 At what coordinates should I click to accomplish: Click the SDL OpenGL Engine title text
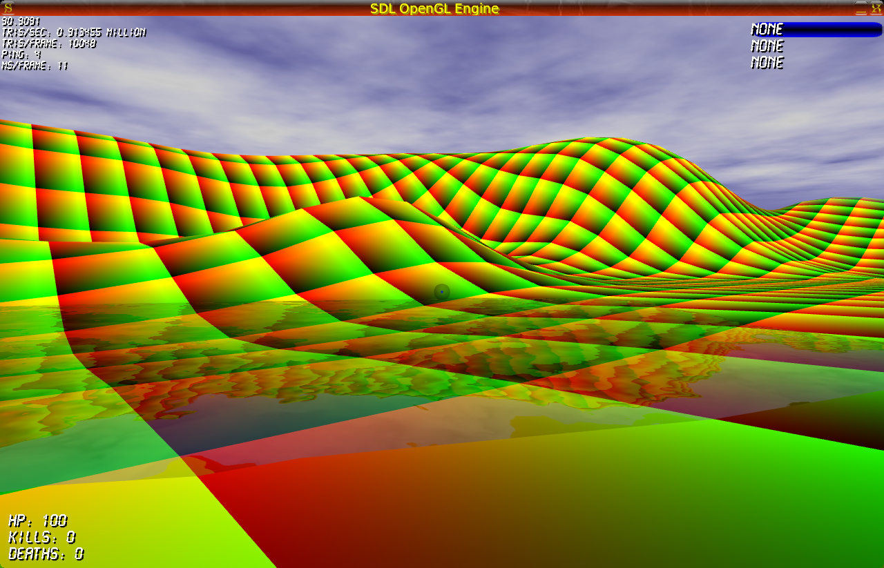pos(434,8)
